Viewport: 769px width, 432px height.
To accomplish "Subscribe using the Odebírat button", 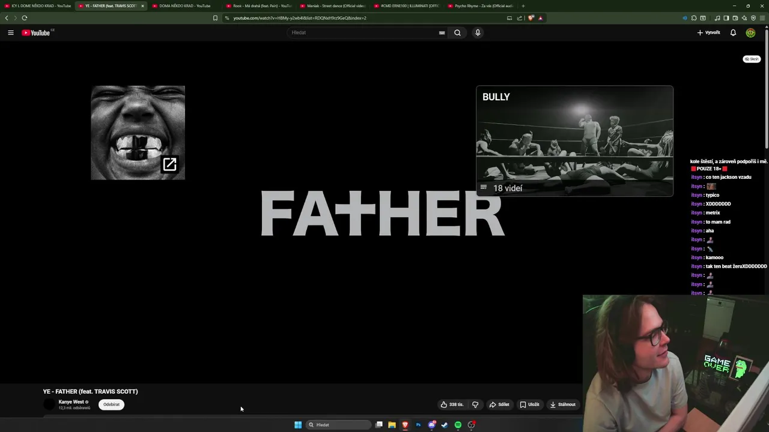I will coord(111,404).
